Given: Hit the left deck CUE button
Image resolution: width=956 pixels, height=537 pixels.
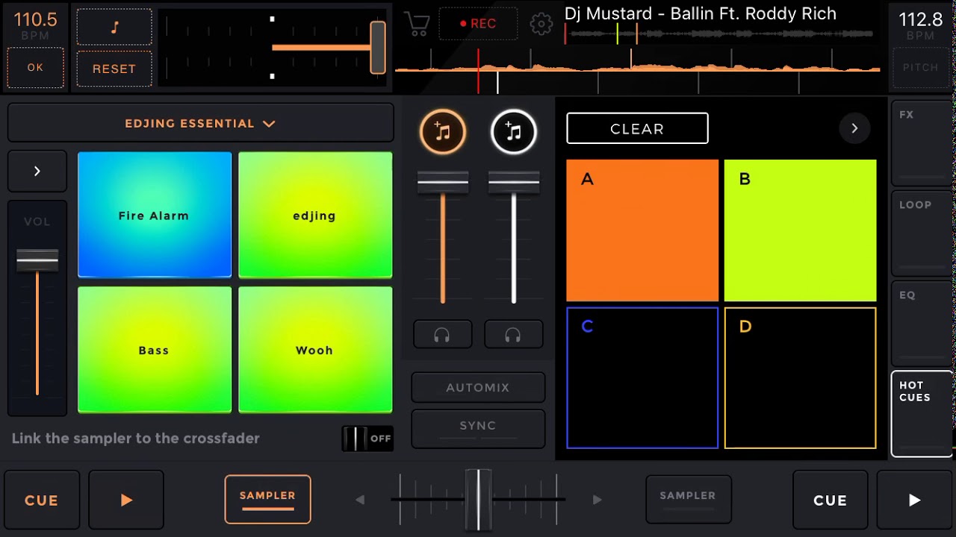Looking at the screenshot, I should tap(41, 500).
